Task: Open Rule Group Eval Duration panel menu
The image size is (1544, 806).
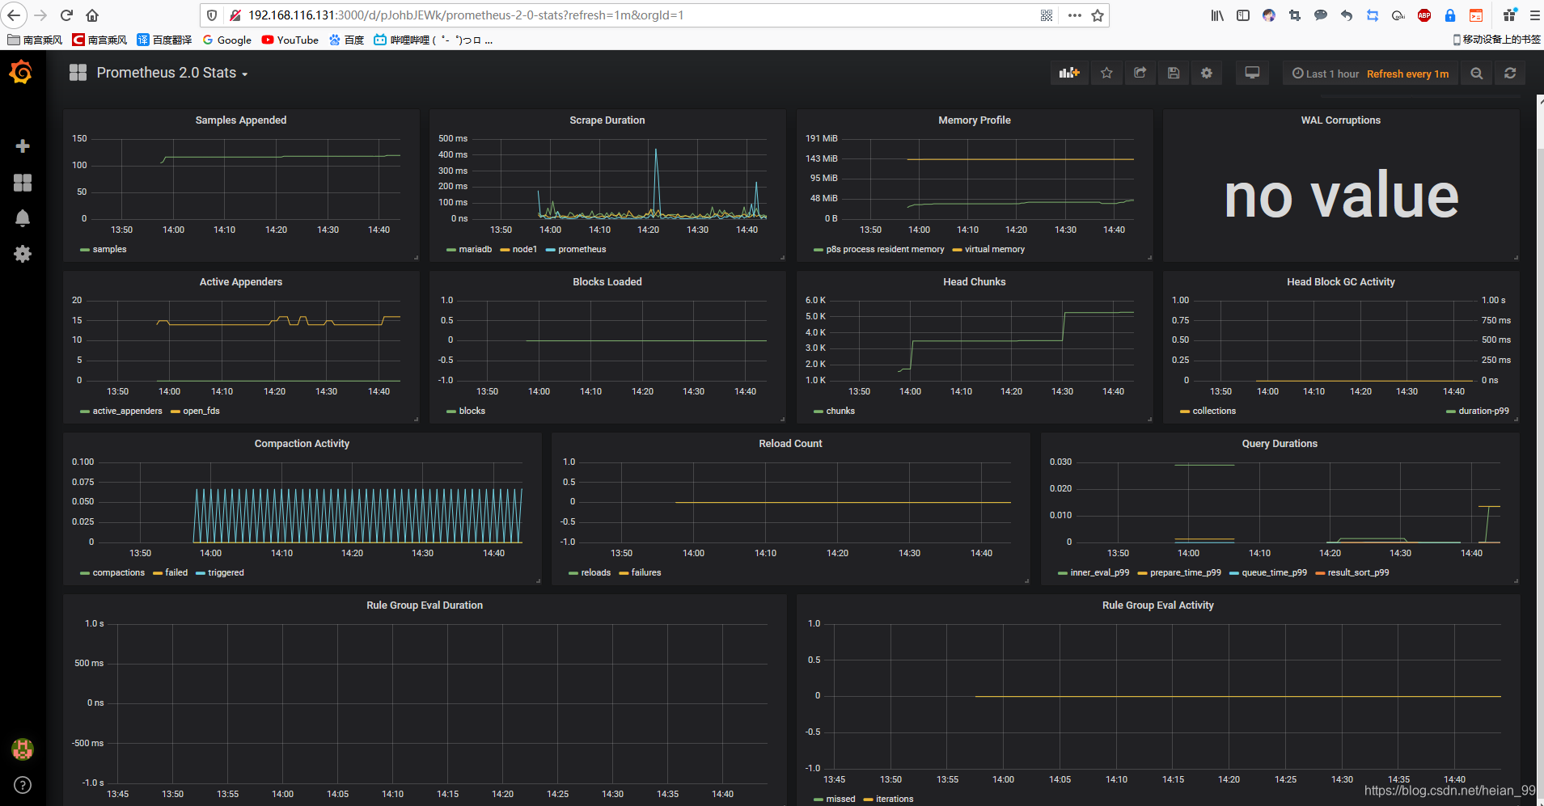Action: 425,605
